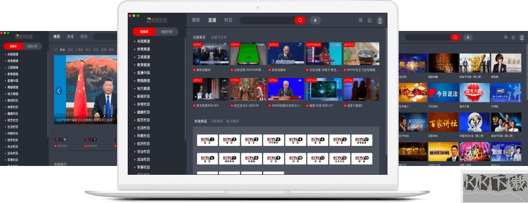This screenshot has width=528, height=203.
Task: Click the previous-slide arrow on left window banner
Action: coord(59,91)
